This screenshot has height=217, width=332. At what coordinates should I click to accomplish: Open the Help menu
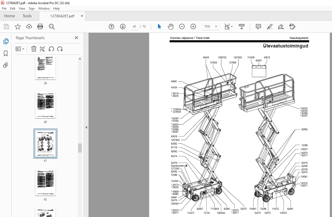coord(56,9)
